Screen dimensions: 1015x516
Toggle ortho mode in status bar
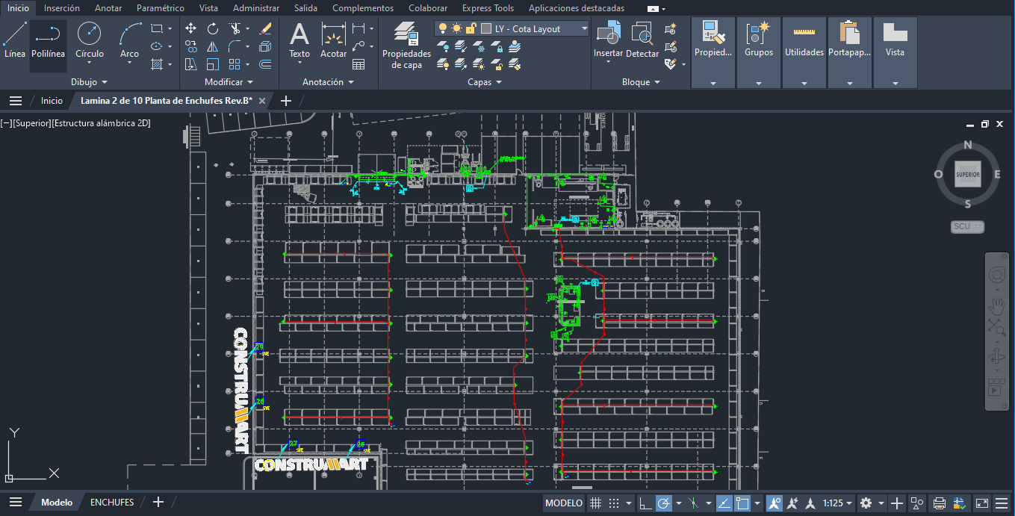pos(644,503)
